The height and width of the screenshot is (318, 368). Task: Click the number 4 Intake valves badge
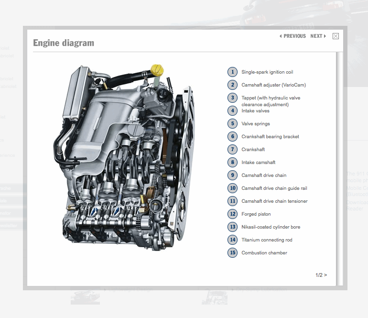[x=232, y=110]
